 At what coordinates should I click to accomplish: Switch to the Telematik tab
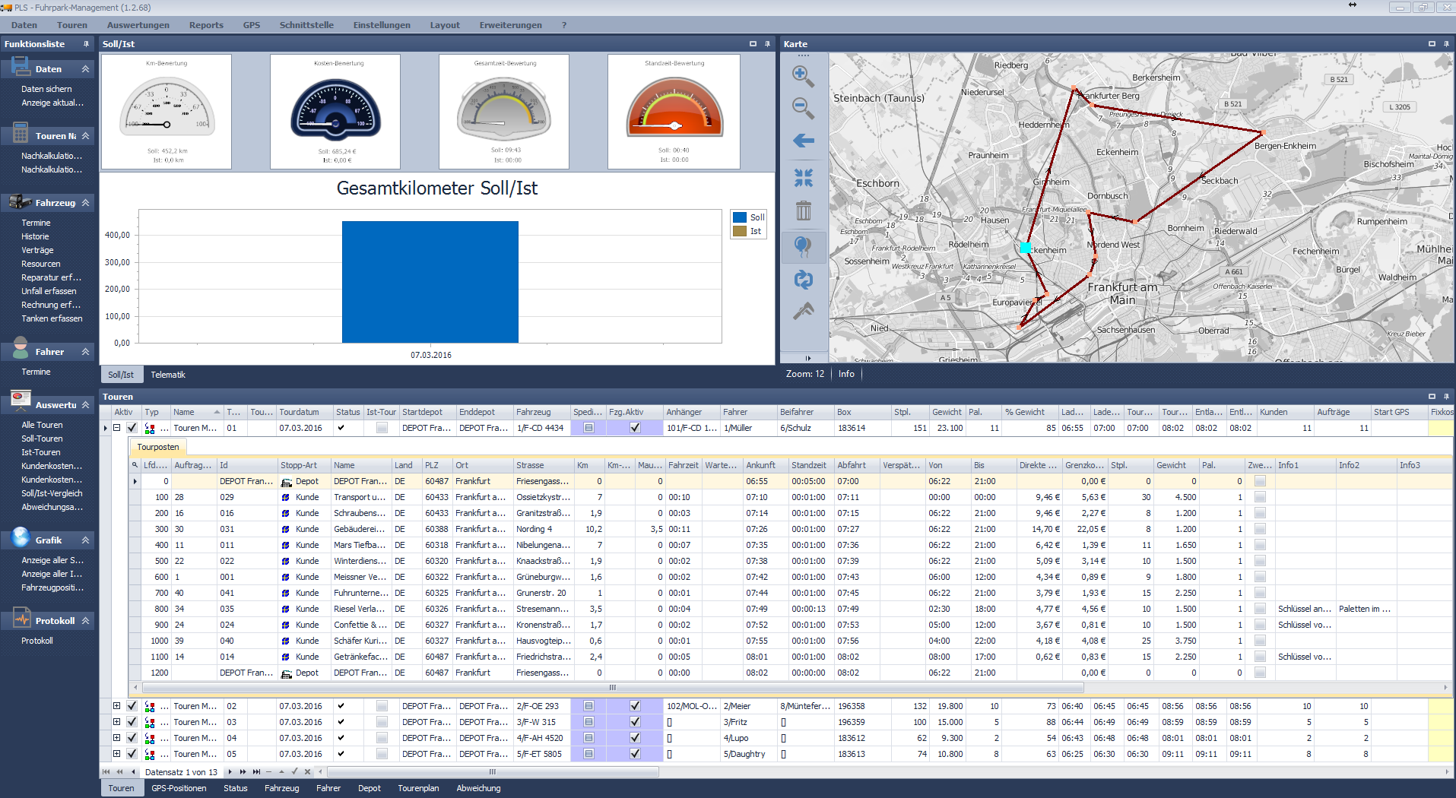(x=168, y=375)
